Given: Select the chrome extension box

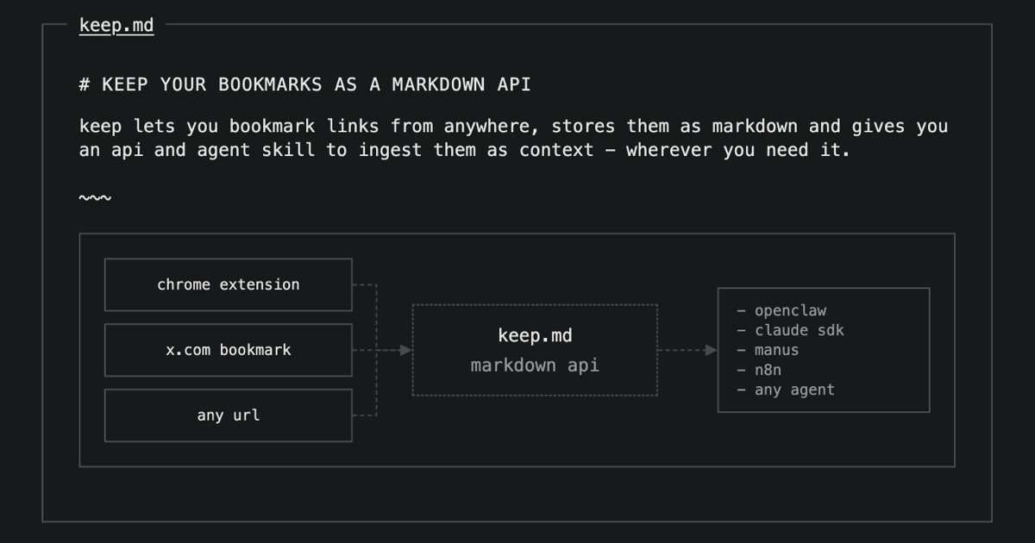Looking at the screenshot, I should click(x=228, y=284).
